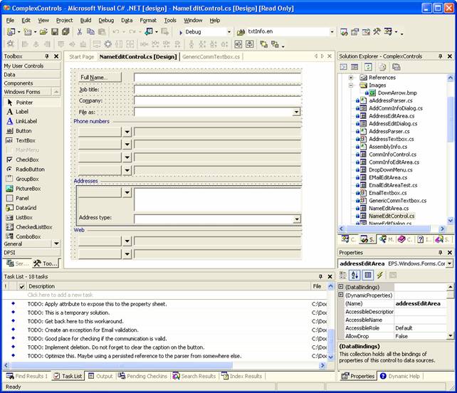Select the Pointer tool in Toolbox

tap(25, 103)
